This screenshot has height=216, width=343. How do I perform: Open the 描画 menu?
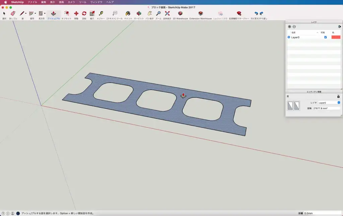tap(62, 2)
